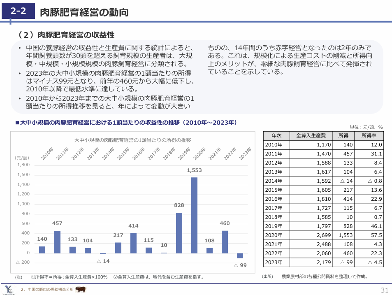Click the 2,699 cost cell for 2020年
The width and height of the screenshot is (392, 295).
point(311,235)
